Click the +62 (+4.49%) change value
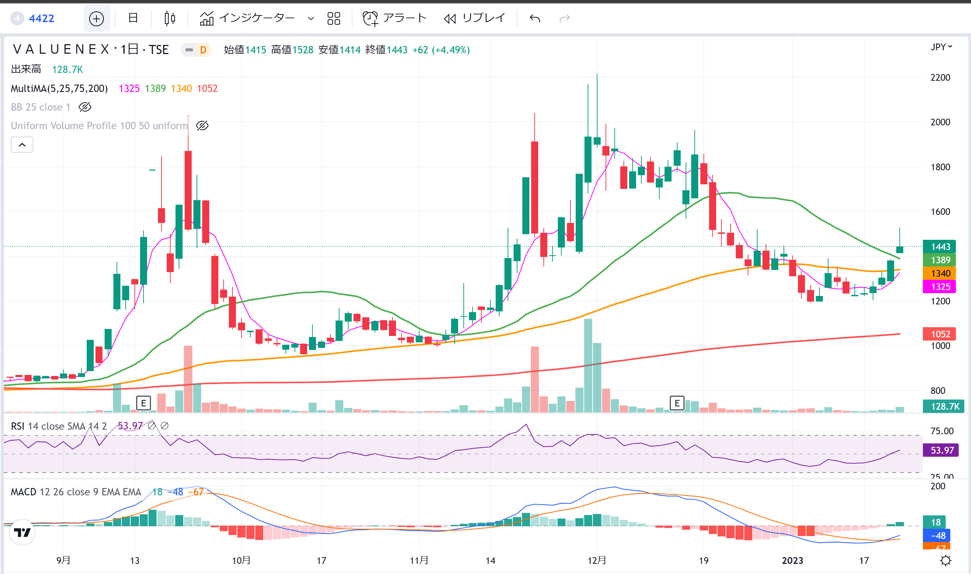The image size is (971, 574). pyautogui.click(x=441, y=50)
